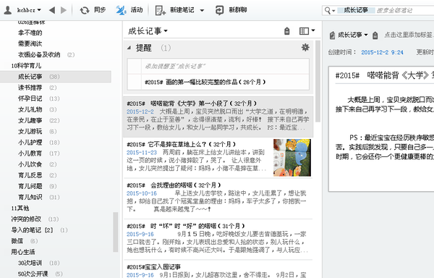The width and height of the screenshot is (434, 278).
Task: Select notebook stack 10科学育儿
Action: (26, 66)
